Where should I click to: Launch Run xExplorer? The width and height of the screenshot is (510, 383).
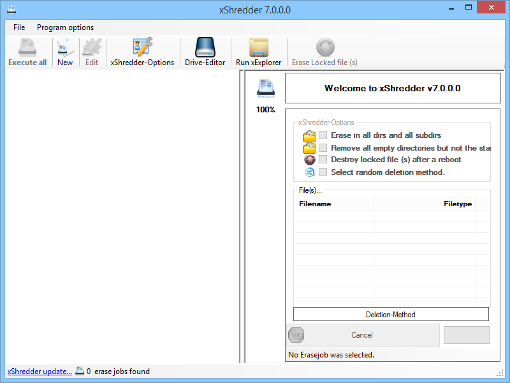click(259, 52)
